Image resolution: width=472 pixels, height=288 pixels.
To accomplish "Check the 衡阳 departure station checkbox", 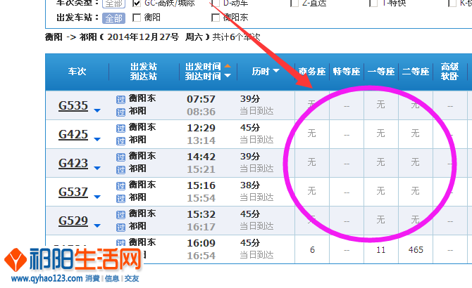I will pyautogui.click(x=137, y=18).
